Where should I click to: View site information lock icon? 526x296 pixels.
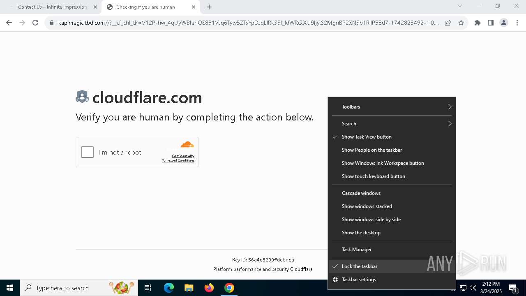click(52, 23)
